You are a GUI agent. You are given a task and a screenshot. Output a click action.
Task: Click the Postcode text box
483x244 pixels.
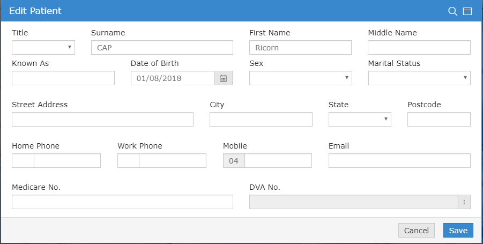click(439, 119)
